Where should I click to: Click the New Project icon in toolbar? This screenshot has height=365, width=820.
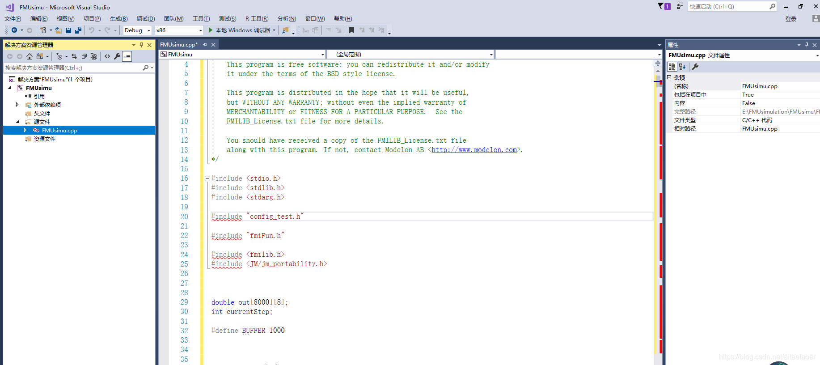pos(43,30)
